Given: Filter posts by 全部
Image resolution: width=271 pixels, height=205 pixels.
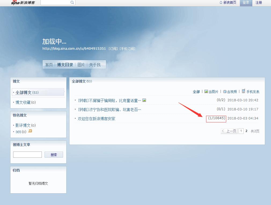Looking at the screenshot, I should click(196, 92).
